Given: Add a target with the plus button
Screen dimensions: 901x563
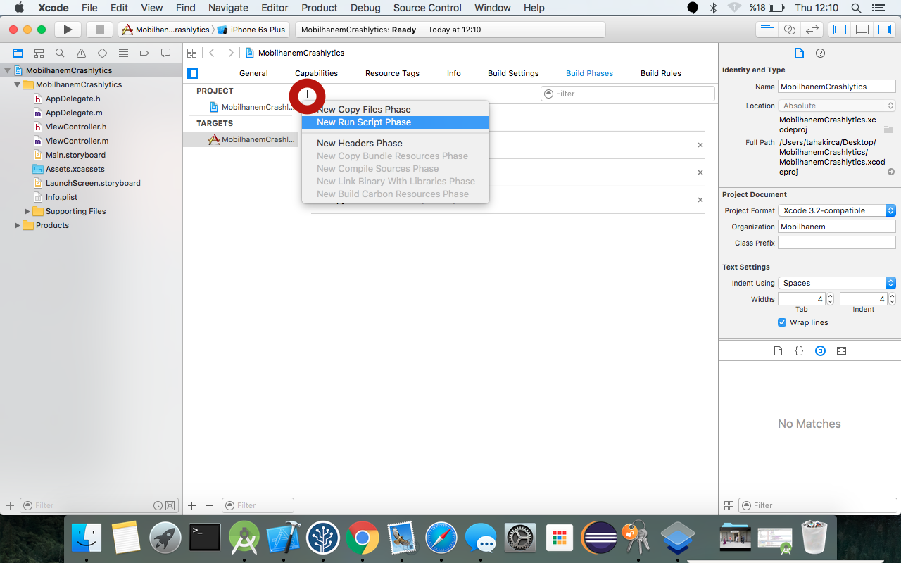Looking at the screenshot, I should click(x=191, y=505).
